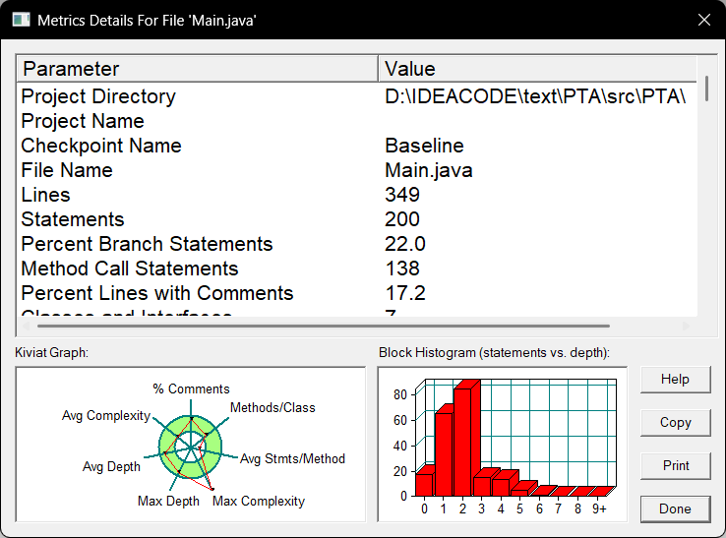
Task: Click the vertical scrollbar thumb of the table
Action: click(706, 89)
